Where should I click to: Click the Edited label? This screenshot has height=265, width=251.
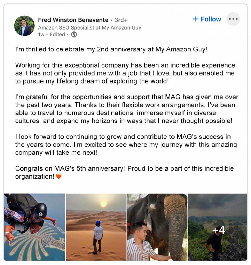coord(57,34)
